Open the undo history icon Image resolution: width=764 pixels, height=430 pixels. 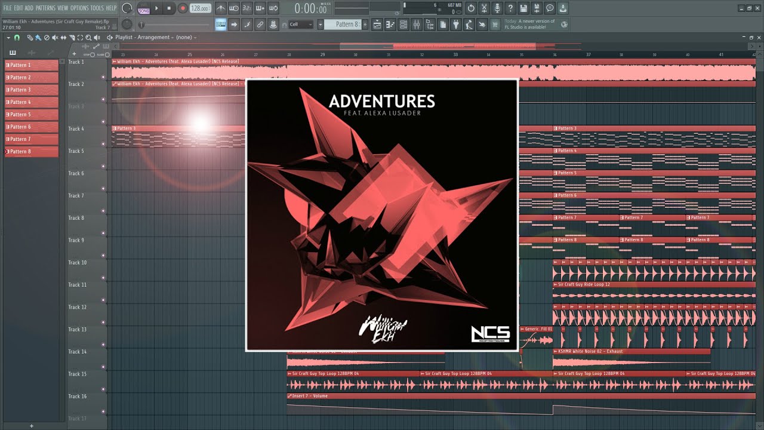point(471,8)
